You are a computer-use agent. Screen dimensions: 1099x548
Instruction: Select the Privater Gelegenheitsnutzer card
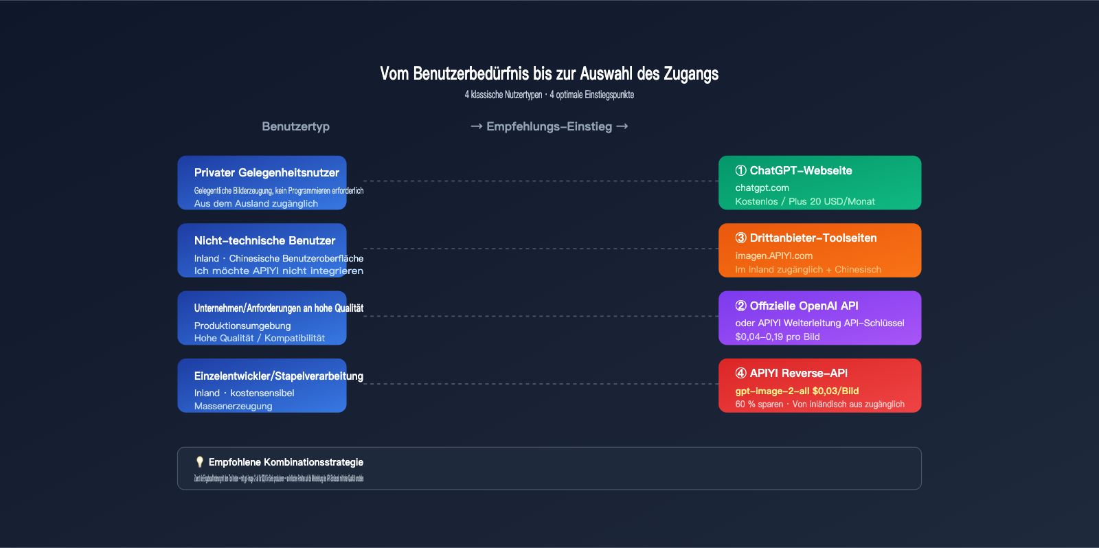tap(262, 183)
